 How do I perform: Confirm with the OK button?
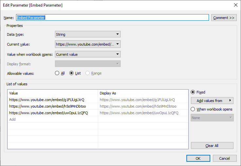click(x=198, y=158)
